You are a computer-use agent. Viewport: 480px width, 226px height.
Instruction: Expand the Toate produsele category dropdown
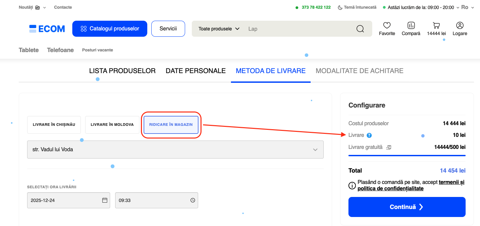tap(219, 29)
